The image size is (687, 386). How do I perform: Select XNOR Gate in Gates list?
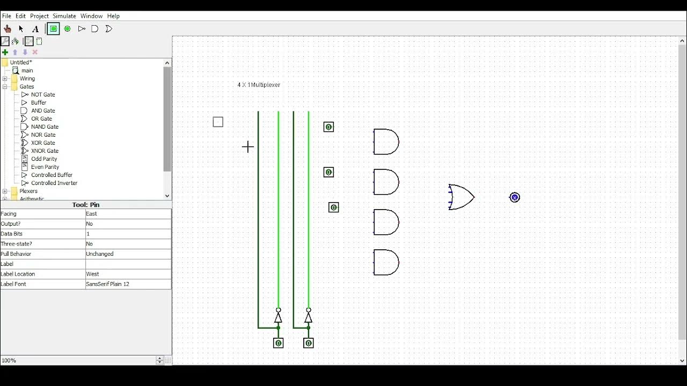[45, 151]
